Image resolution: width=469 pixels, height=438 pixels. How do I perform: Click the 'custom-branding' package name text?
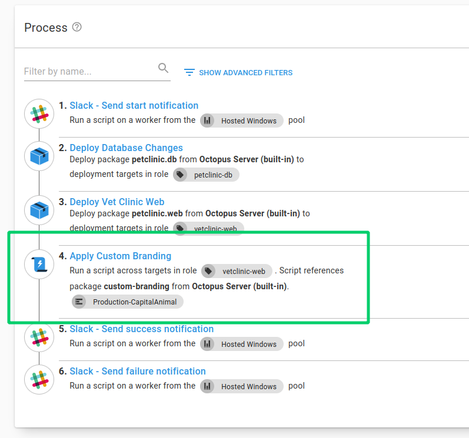(x=137, y=286)
